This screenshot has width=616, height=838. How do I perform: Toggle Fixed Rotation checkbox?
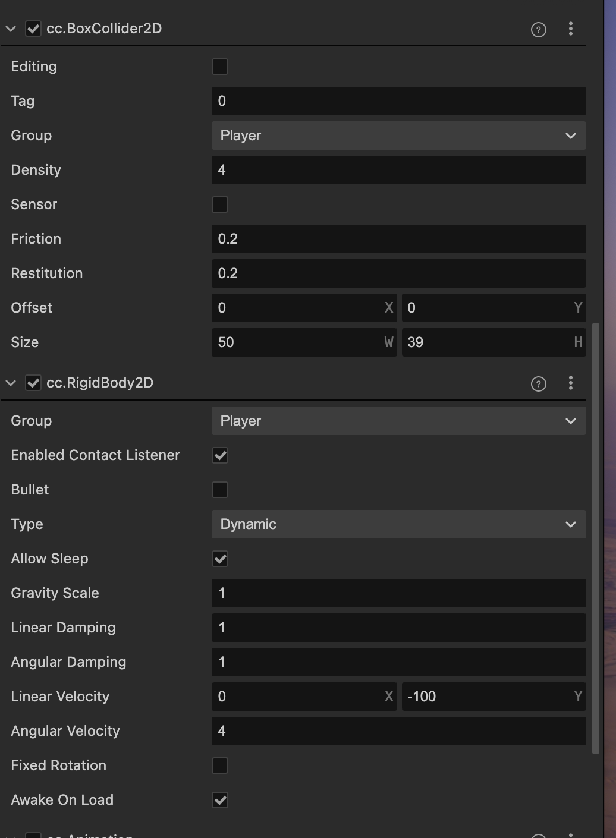(x=220, y=765)
